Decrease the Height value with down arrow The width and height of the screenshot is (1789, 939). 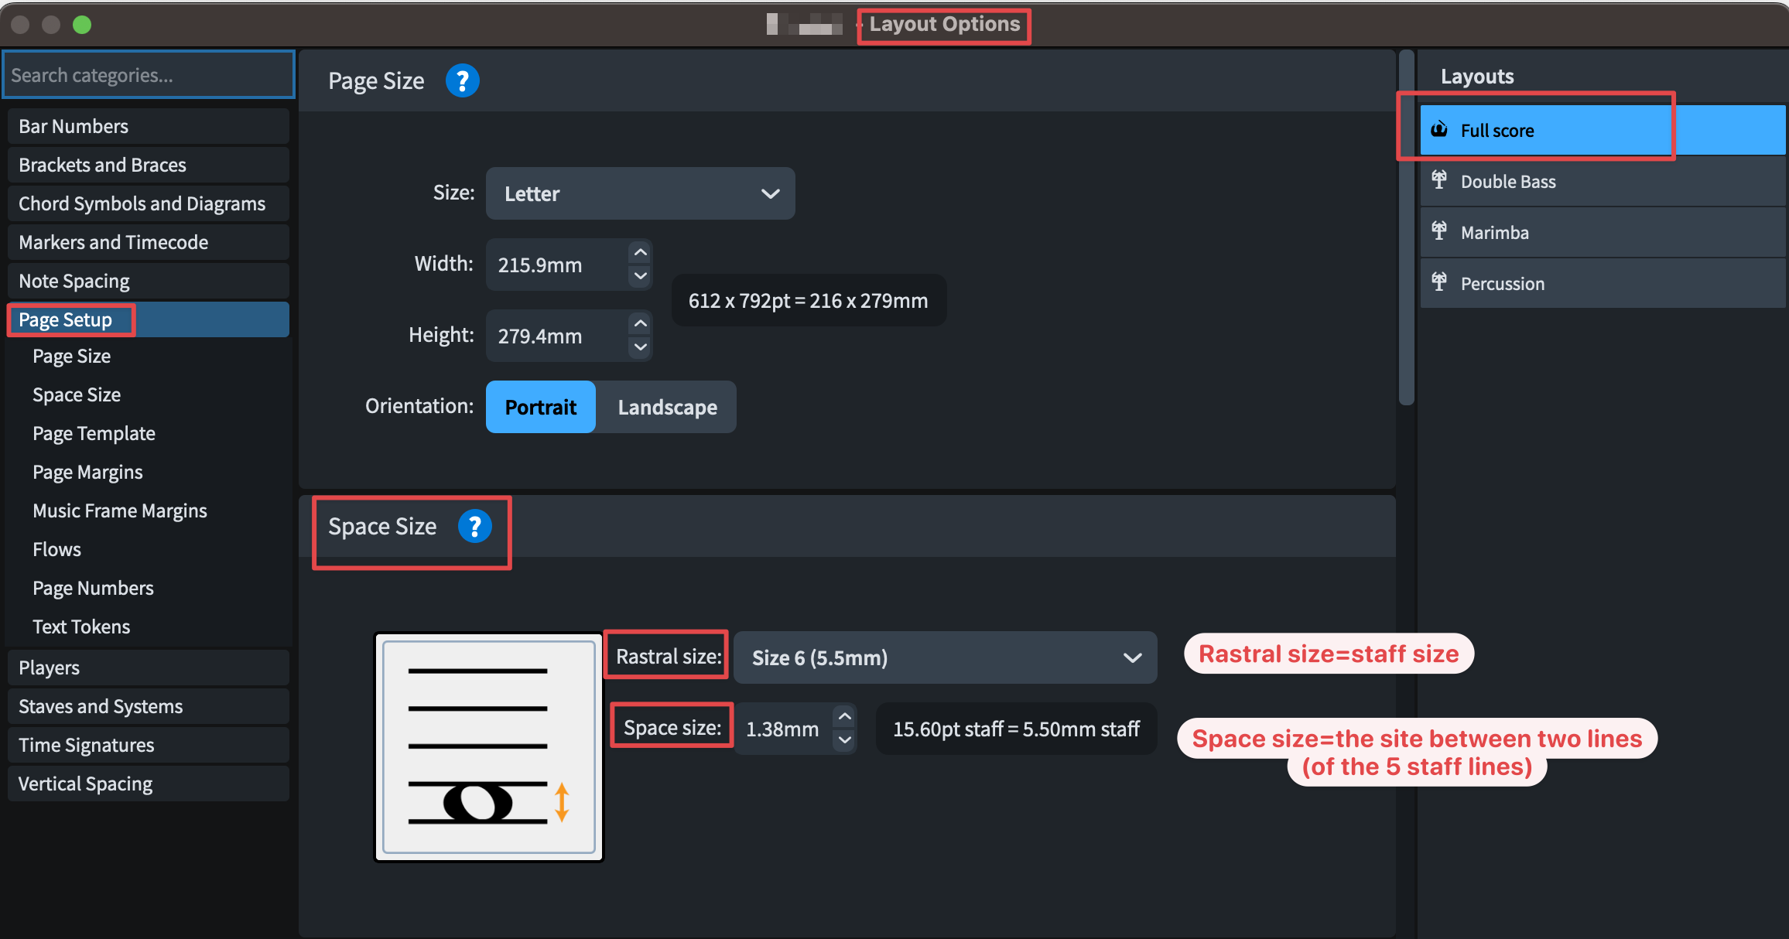(x=640, y=347)
